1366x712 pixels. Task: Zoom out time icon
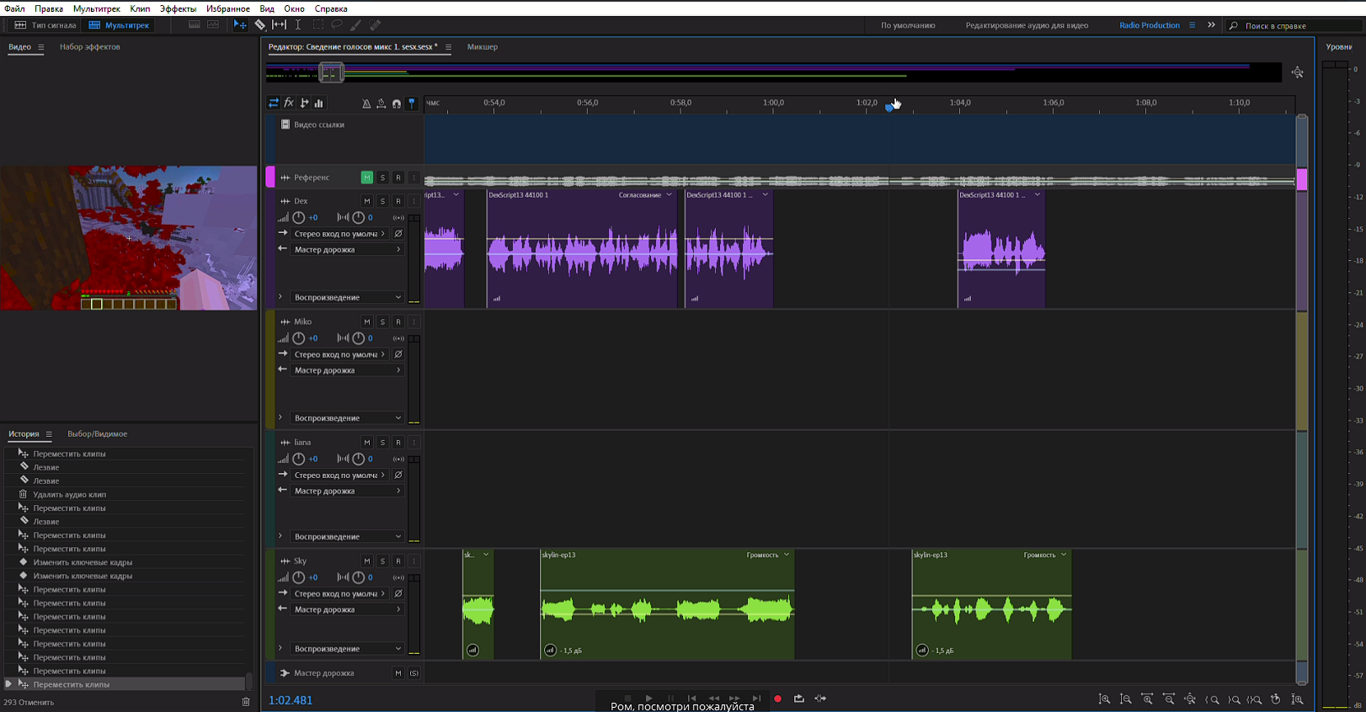tap(1169, 699)
